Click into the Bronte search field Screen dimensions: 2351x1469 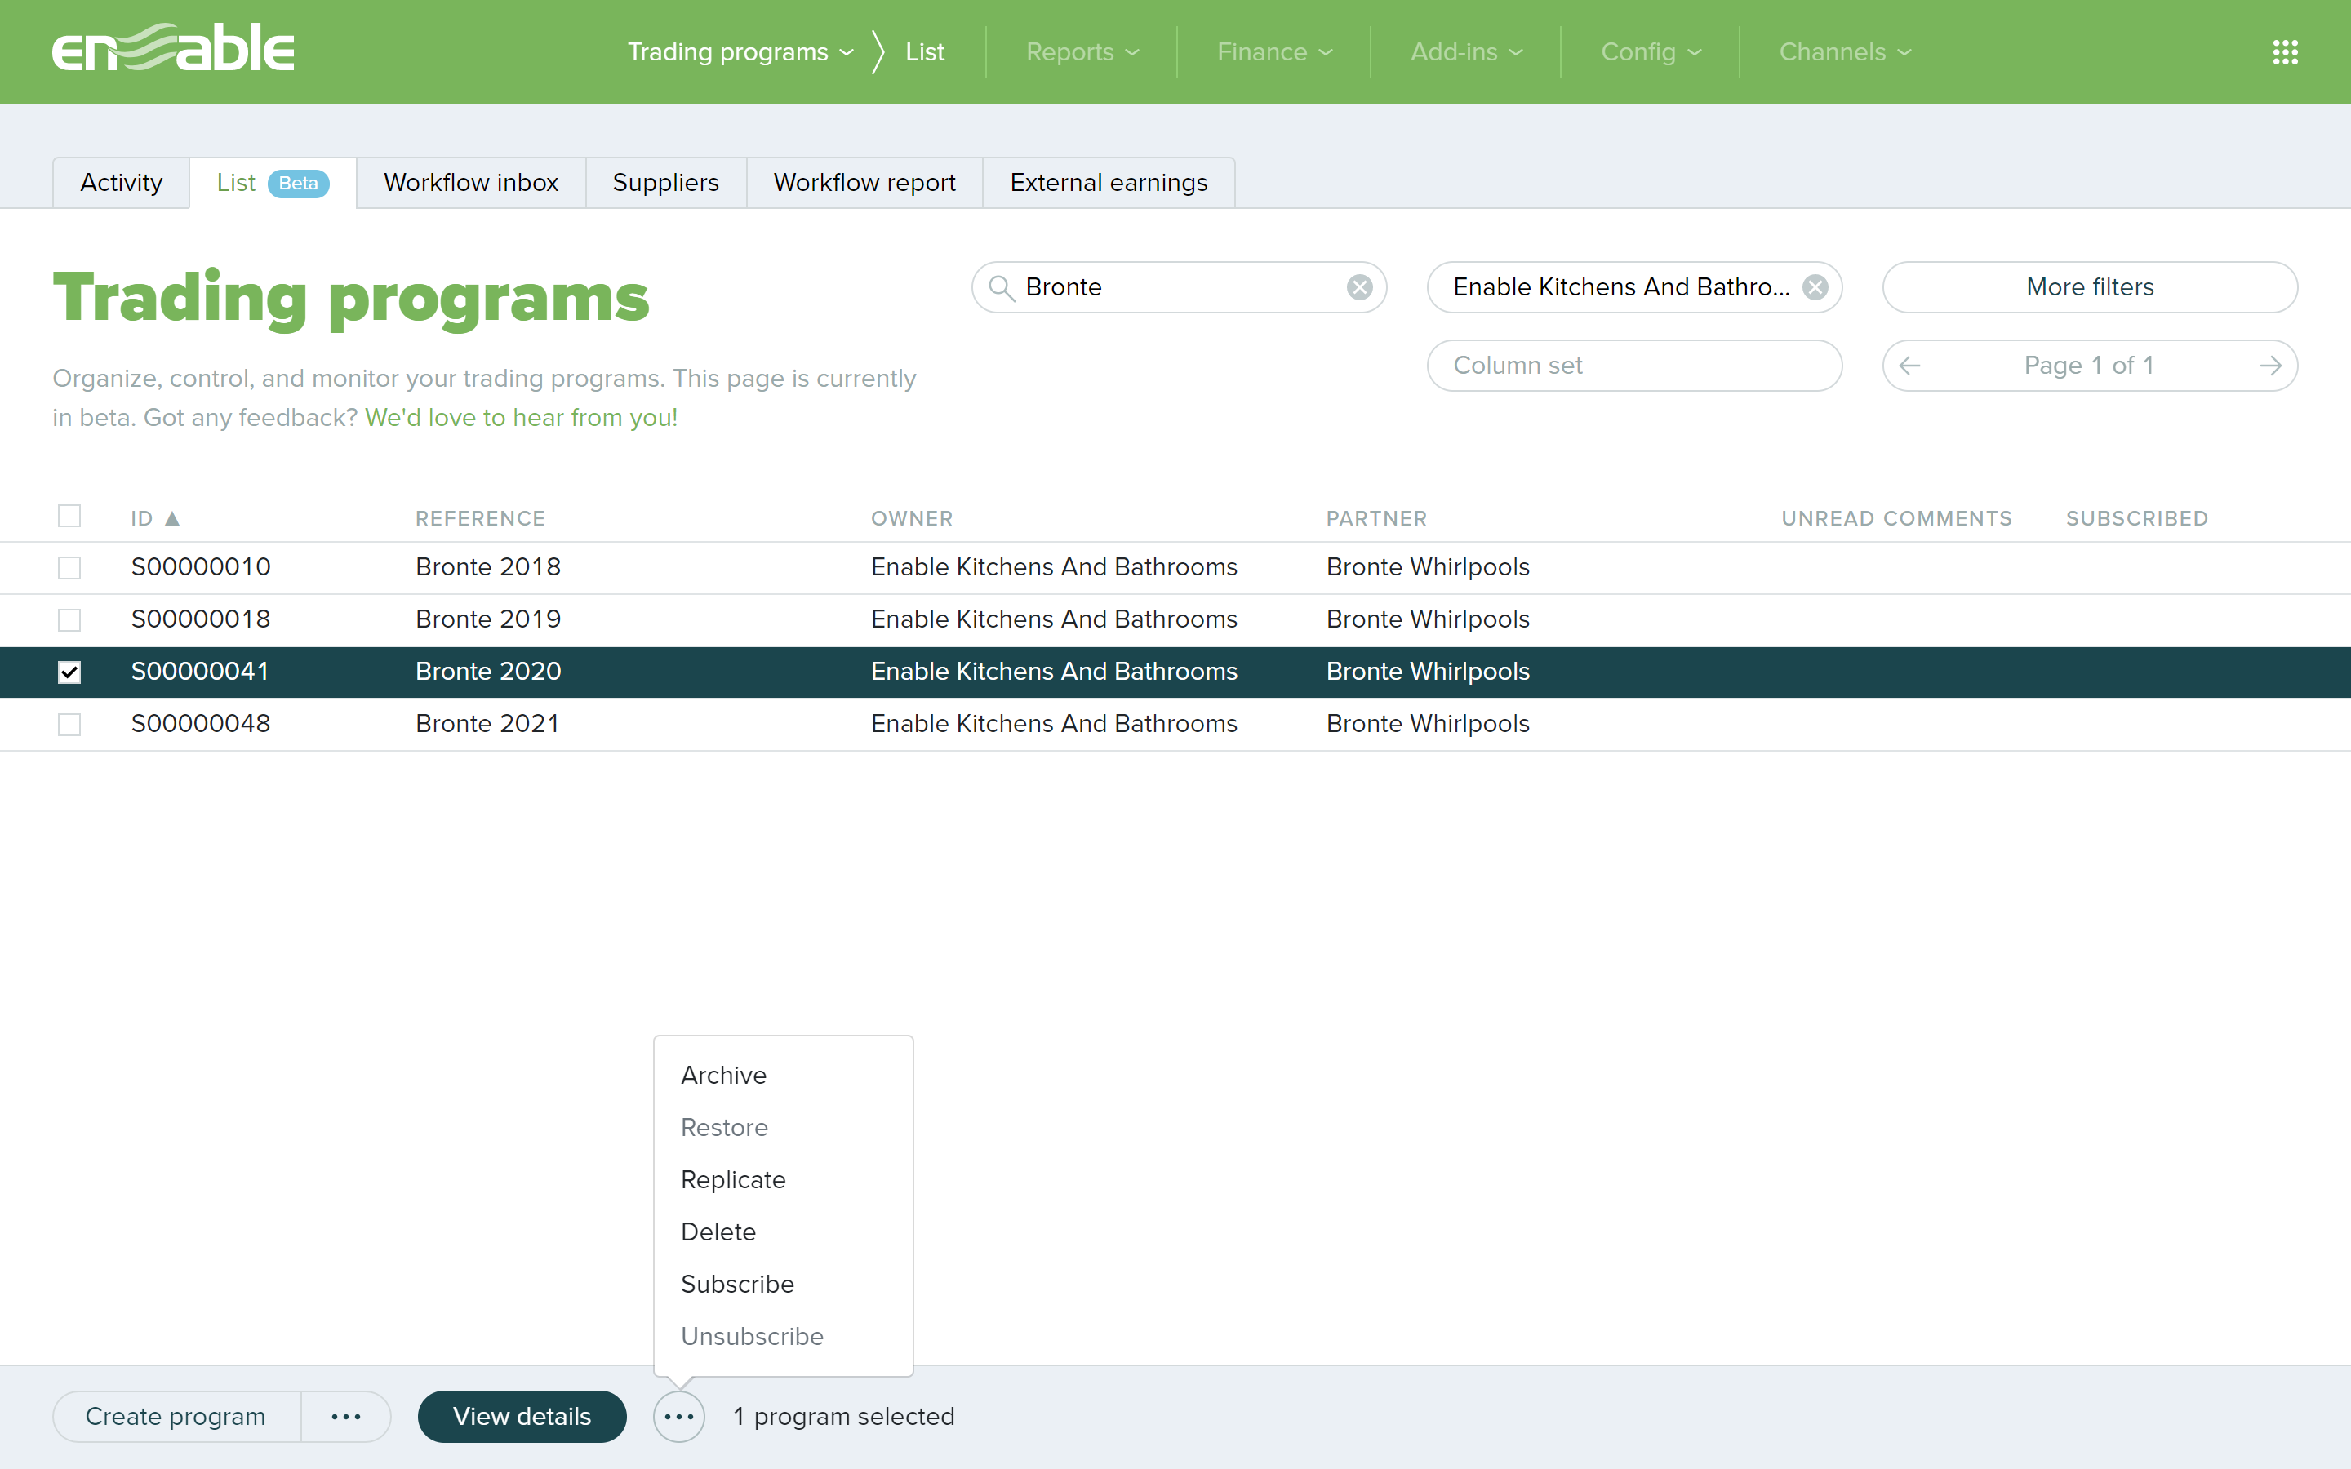[1179, 287]
